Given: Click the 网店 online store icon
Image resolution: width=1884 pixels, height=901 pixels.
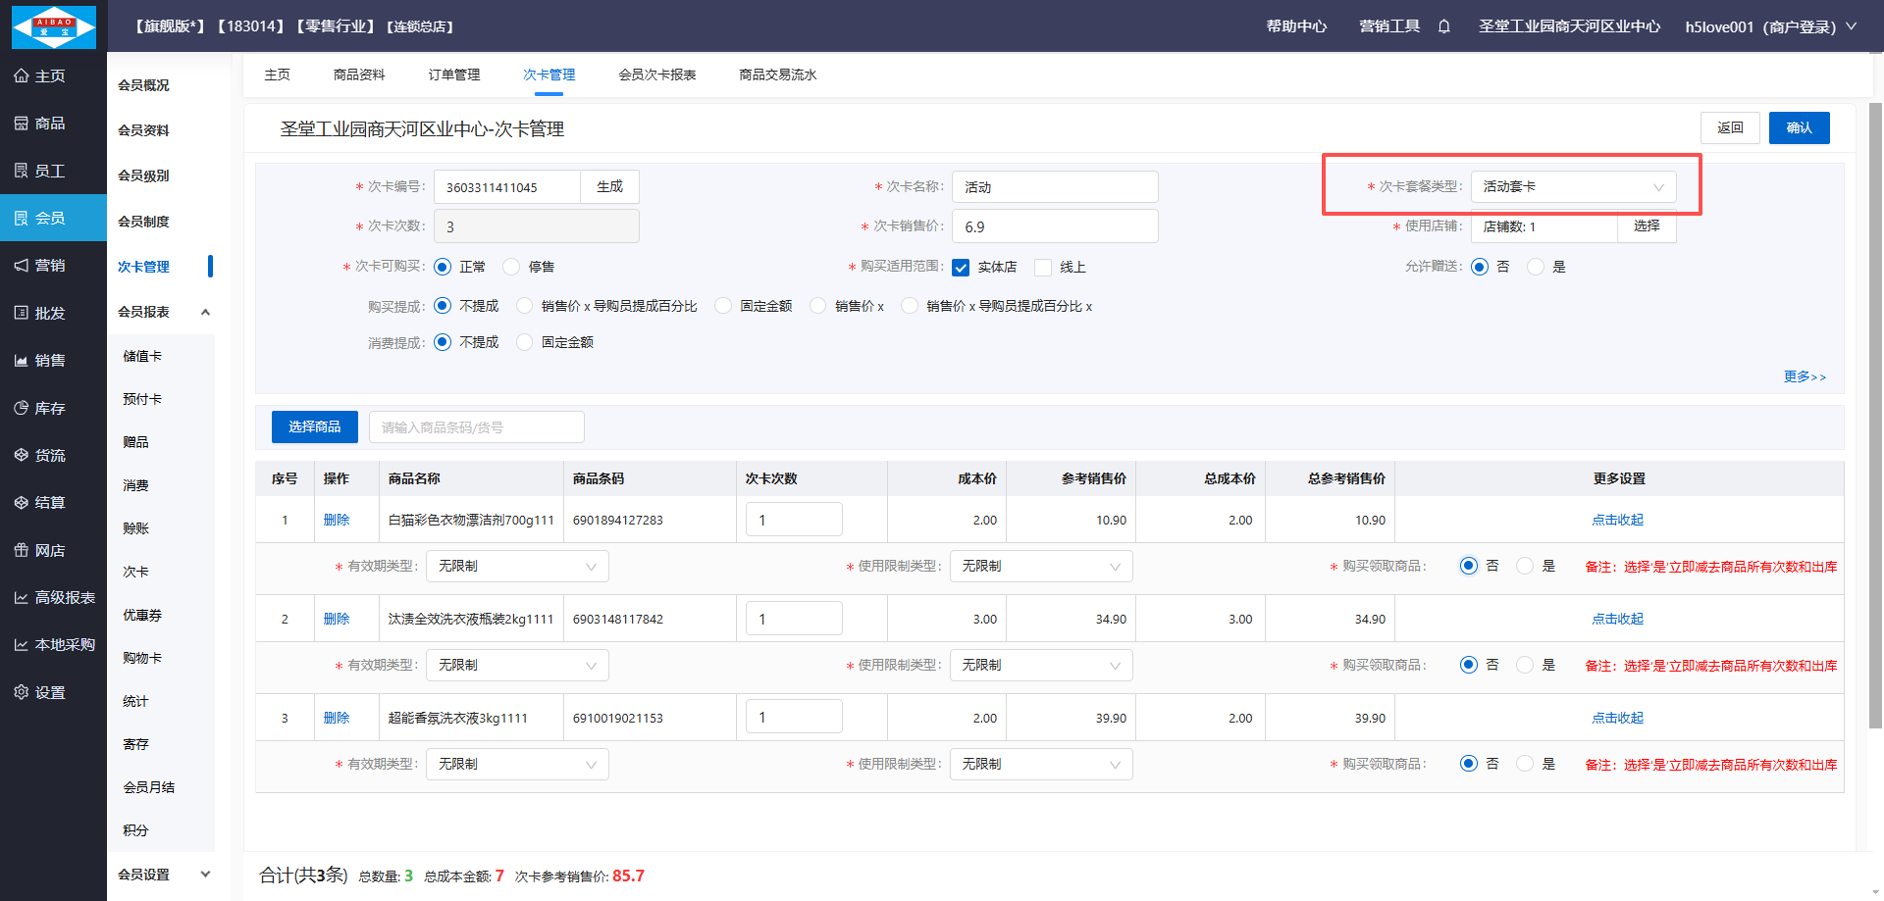Looking at the screenshot, I should coord(22,550).
